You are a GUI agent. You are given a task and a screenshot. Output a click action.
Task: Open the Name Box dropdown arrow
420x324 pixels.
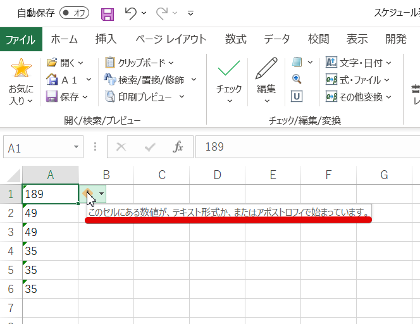pos(76,147)
